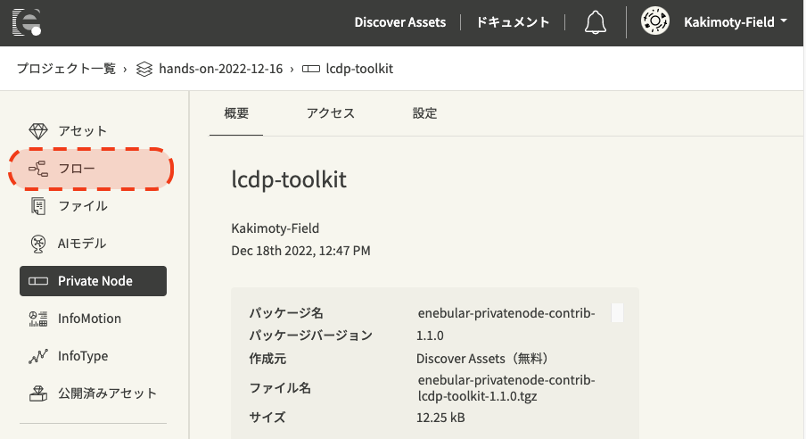Click the 作成元 label
This screenshot has width=806, height=439.
pos(267,358)
